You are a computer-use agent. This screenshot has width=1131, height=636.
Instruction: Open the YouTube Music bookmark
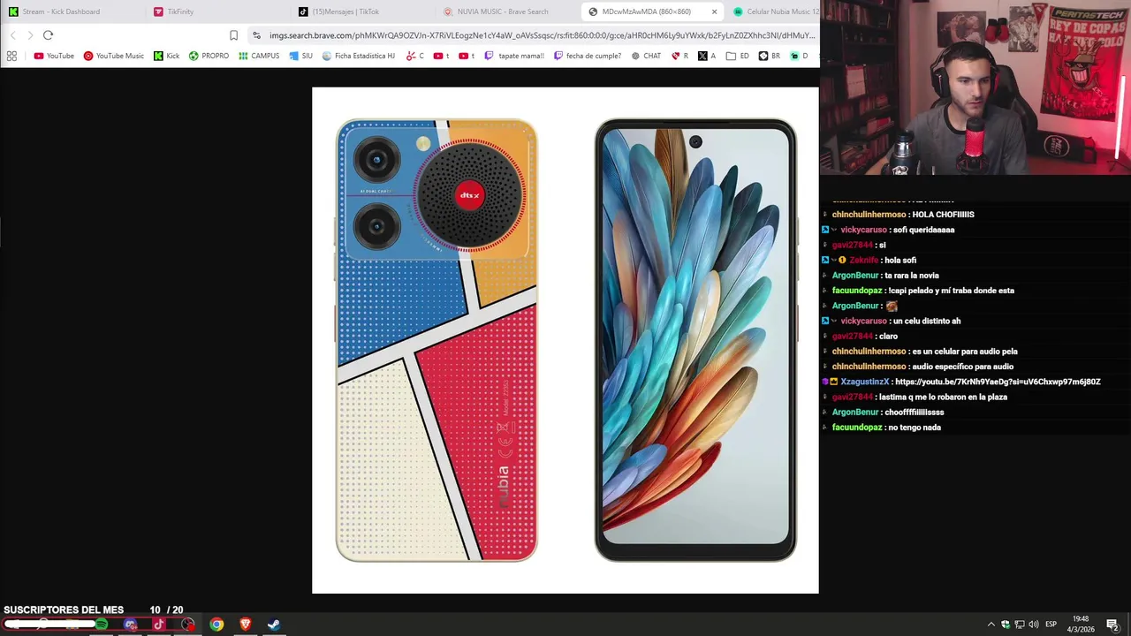tap(113, 56)
